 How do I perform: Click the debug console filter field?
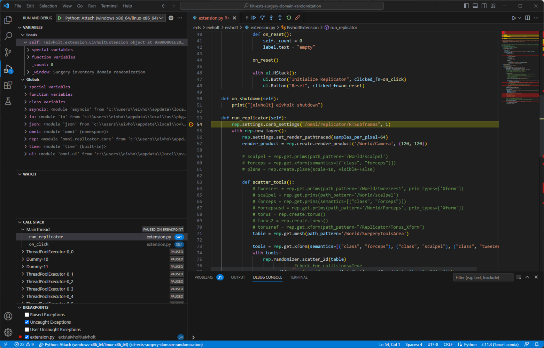(x=482, y=277)
